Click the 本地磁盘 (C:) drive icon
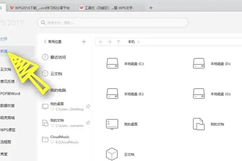Image resolution: width=242 pixels, height=161 pixels. (x=113, y=63)
